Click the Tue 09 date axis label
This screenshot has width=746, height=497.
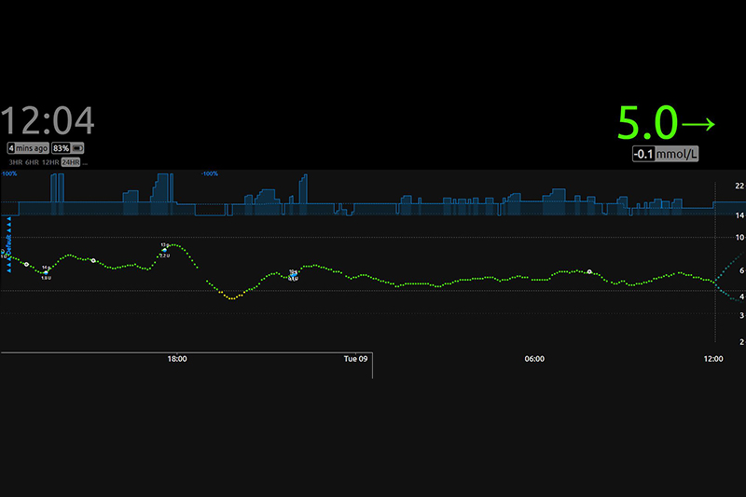(355, 359)
